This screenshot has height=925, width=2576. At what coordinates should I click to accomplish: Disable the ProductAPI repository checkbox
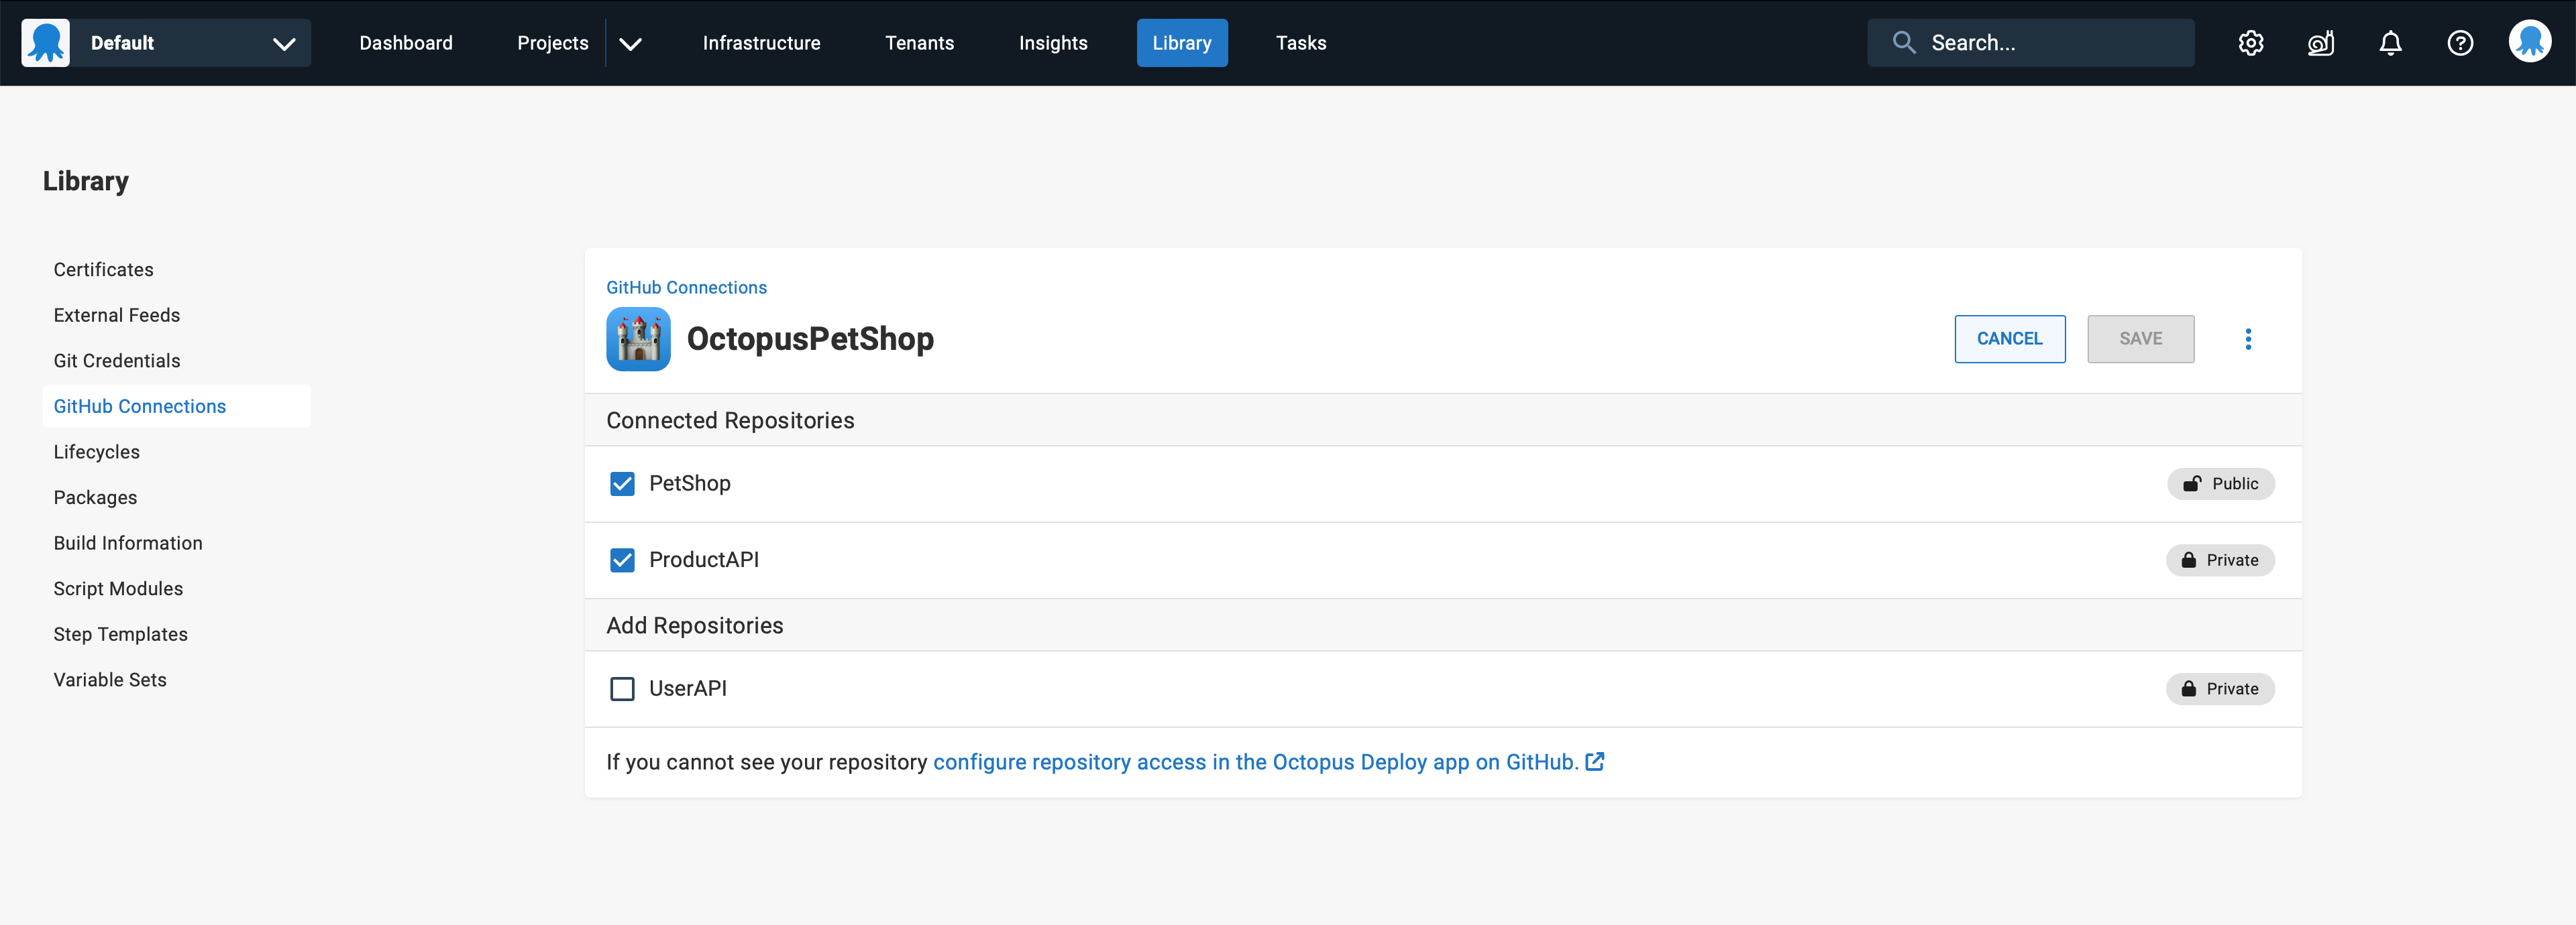click(x=622, y=560)
